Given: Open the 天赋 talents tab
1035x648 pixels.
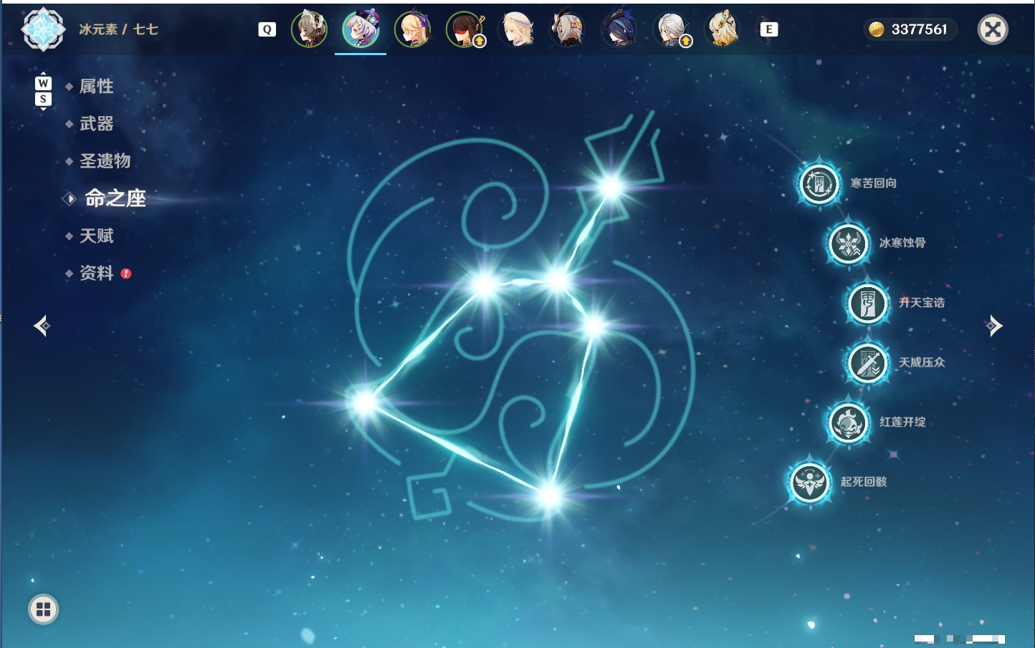Looking at the screenshot, I should tap(96, 236).
